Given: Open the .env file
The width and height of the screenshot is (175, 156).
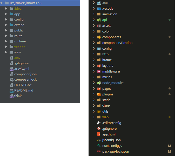Looking at the screenshot, I should [x=17, y=58].
